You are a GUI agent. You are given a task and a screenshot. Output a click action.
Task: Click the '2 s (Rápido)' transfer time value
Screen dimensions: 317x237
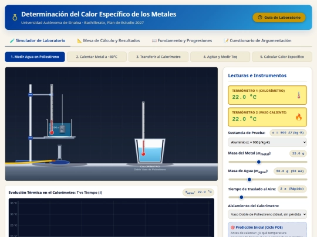point(292,189)
